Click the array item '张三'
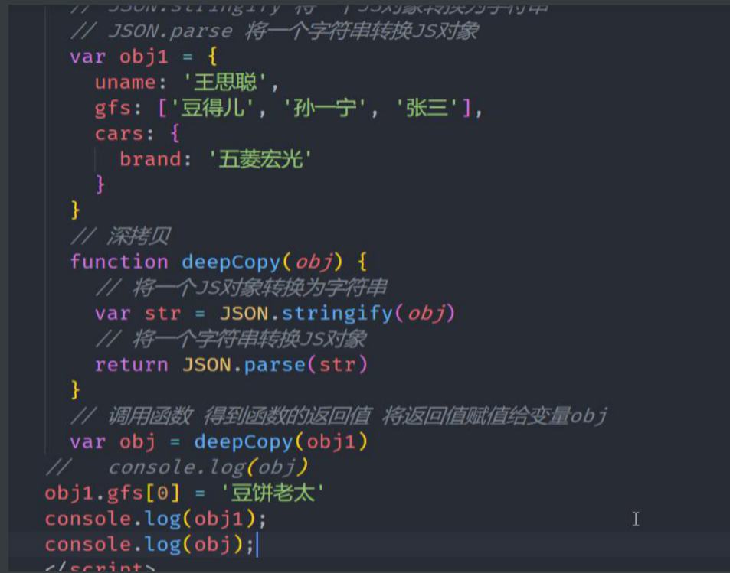This screenshot has height=573, width=730. (x=427, y=108)
